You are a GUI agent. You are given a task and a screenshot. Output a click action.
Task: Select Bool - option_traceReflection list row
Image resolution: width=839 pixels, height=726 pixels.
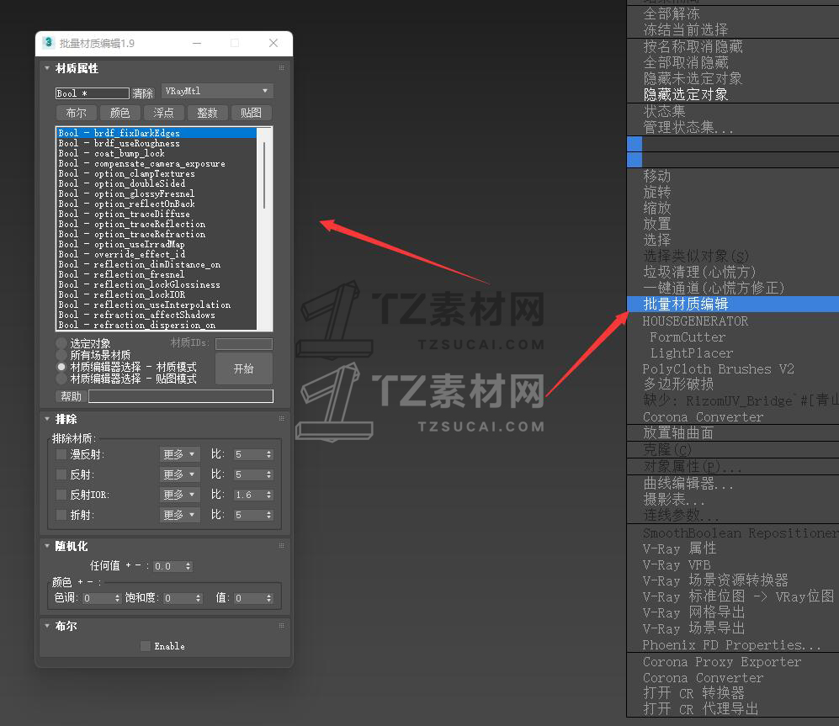click(x=157, y=224)
